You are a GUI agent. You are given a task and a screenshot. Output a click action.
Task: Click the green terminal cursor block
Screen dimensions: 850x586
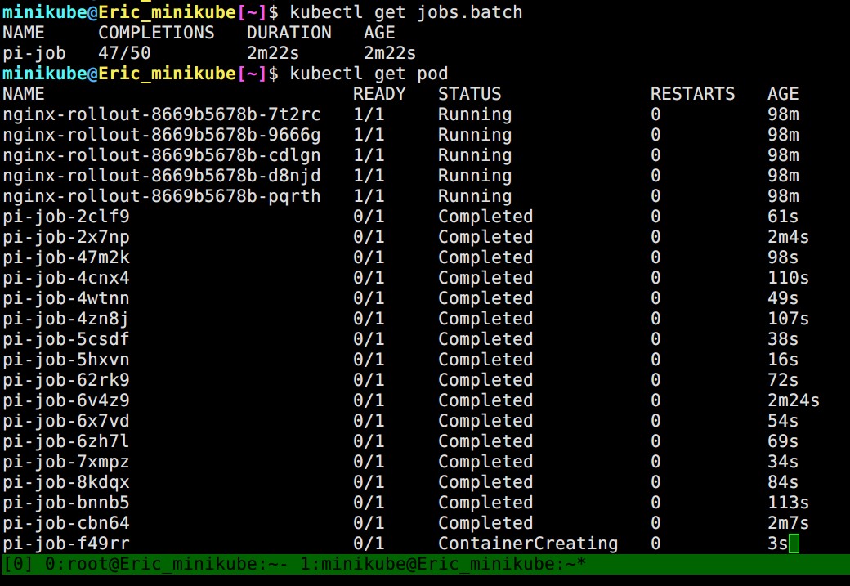[x=794, y=544]
